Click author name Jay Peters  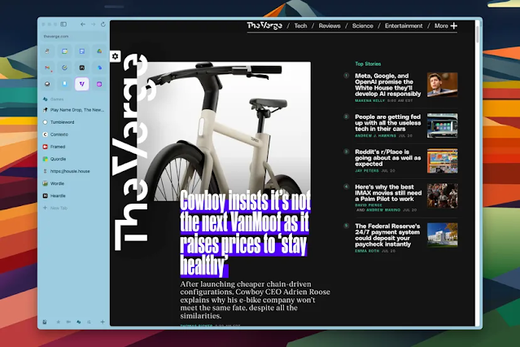[366, 171]
